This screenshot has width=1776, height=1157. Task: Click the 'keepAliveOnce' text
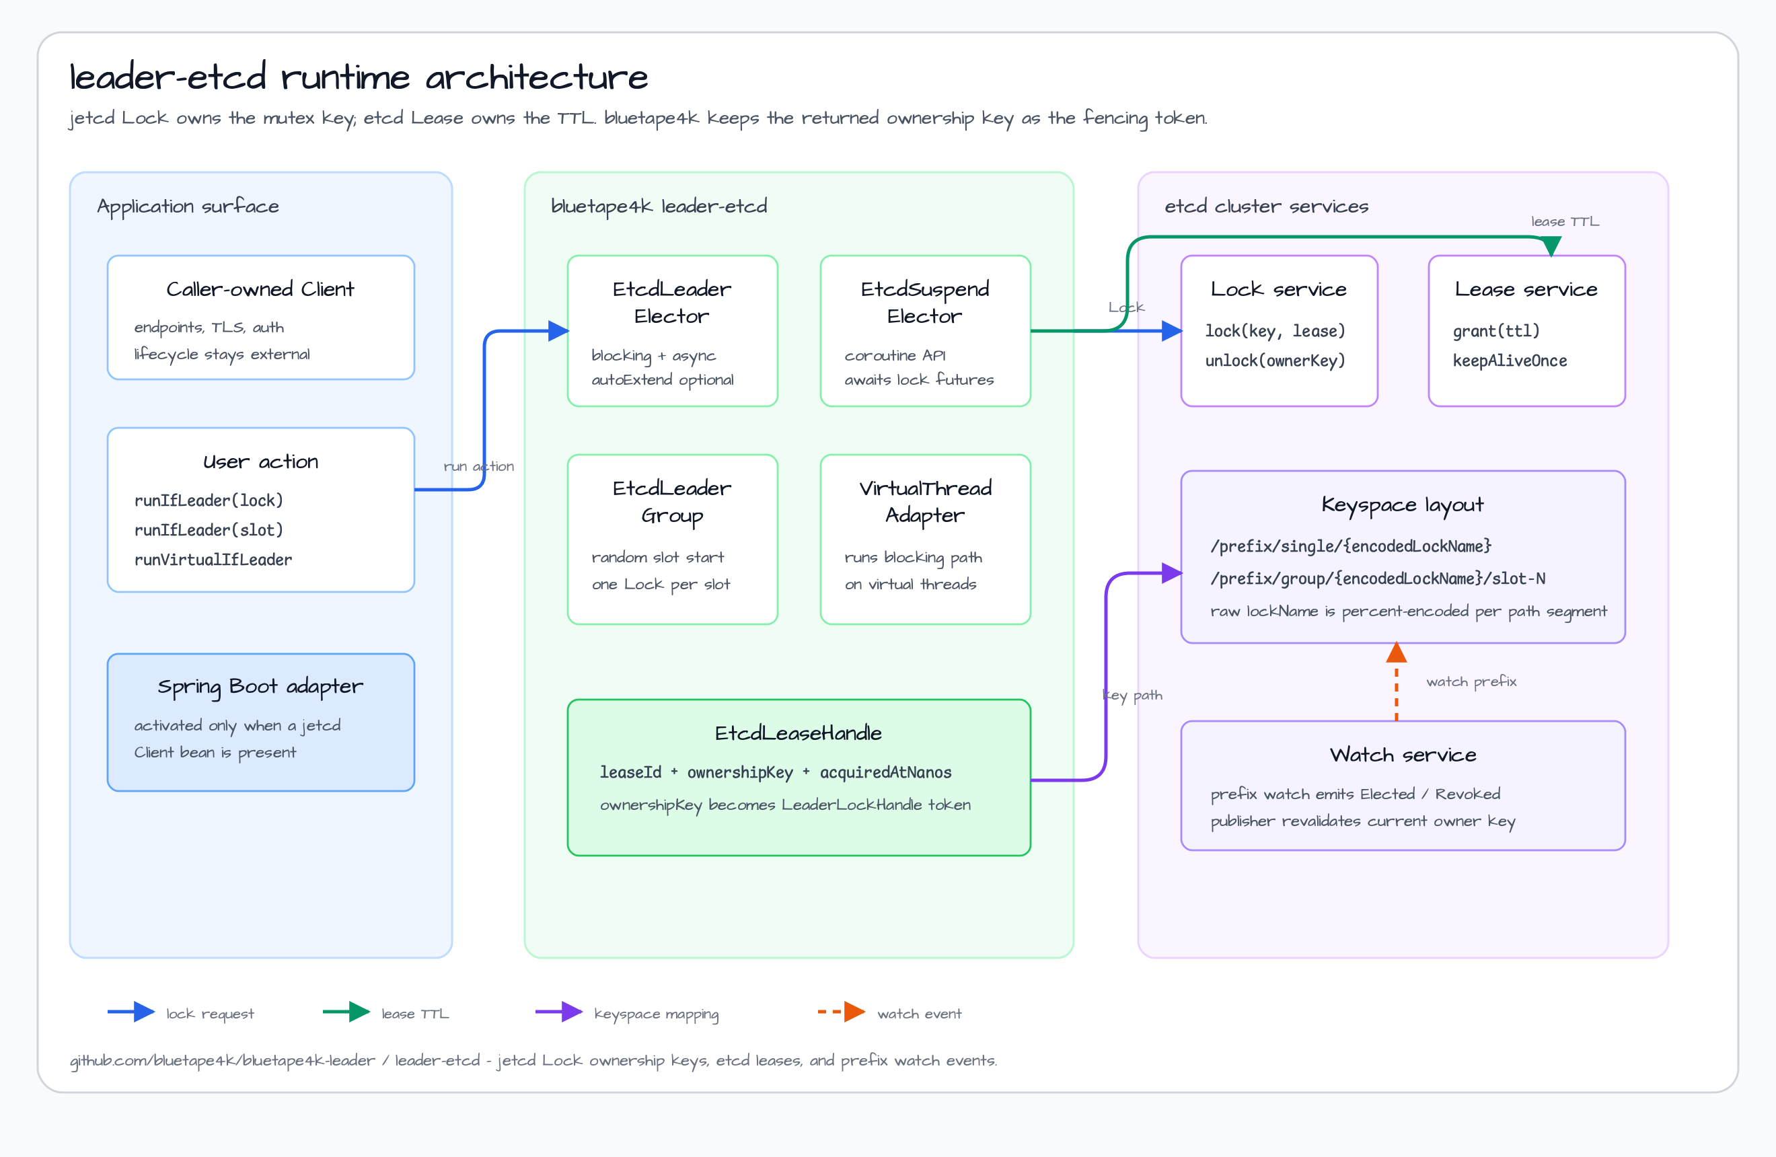pos(1510,361)
